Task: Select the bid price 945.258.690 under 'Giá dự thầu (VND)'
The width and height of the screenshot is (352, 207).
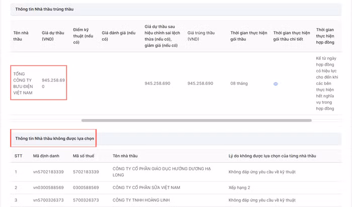Action: pos(53,83)
